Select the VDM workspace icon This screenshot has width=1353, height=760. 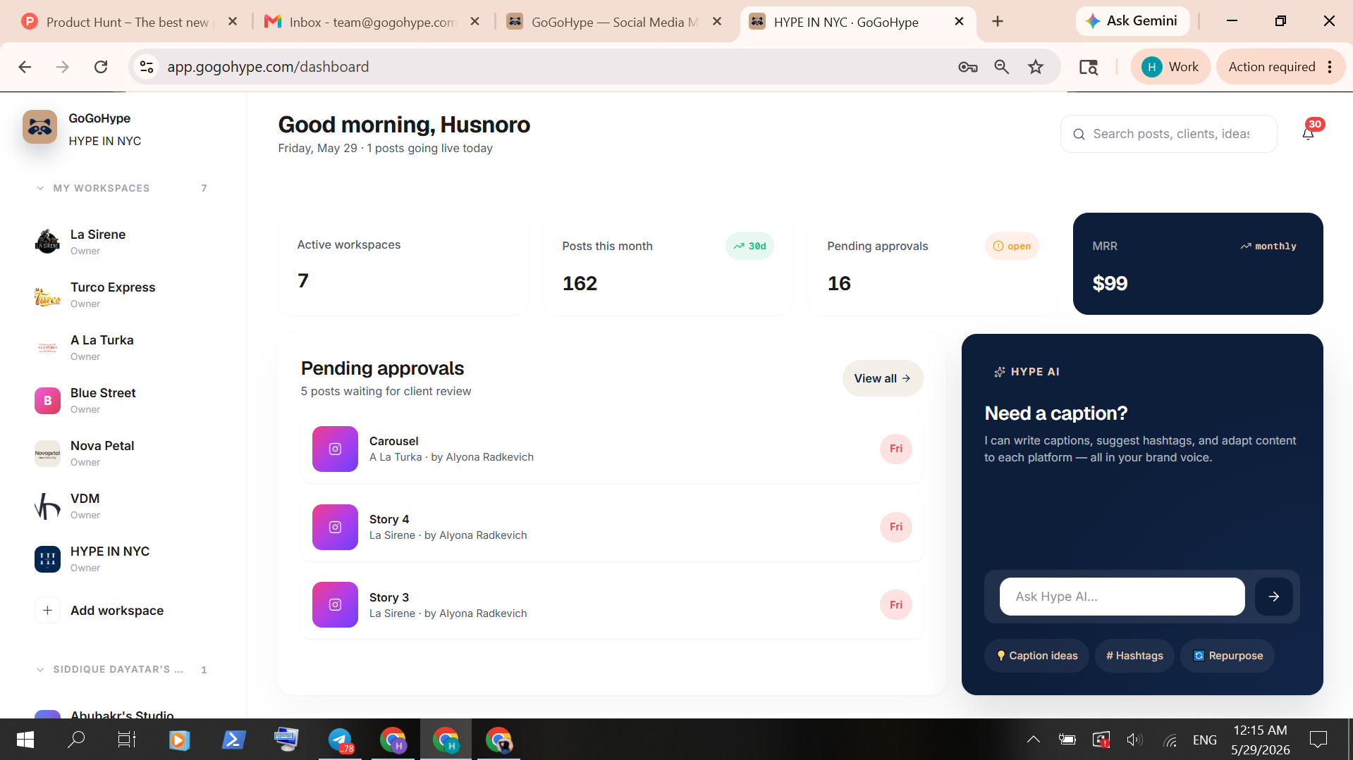pos(47,506)
